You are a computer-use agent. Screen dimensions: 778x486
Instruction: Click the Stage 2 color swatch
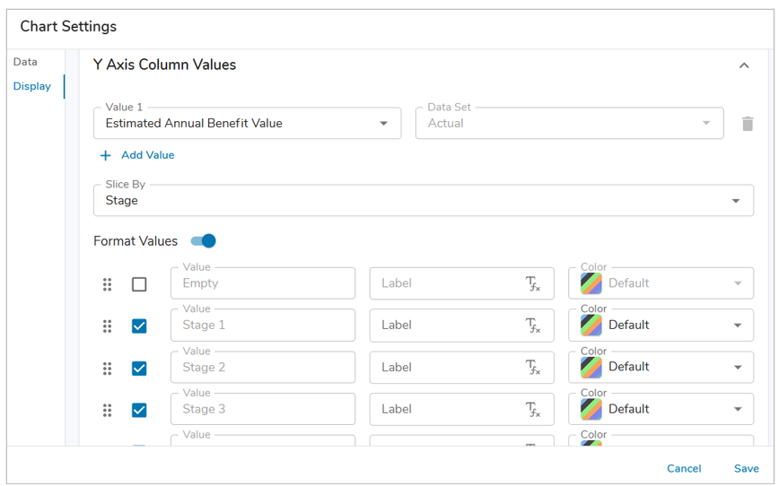click(x=591, y=368)
